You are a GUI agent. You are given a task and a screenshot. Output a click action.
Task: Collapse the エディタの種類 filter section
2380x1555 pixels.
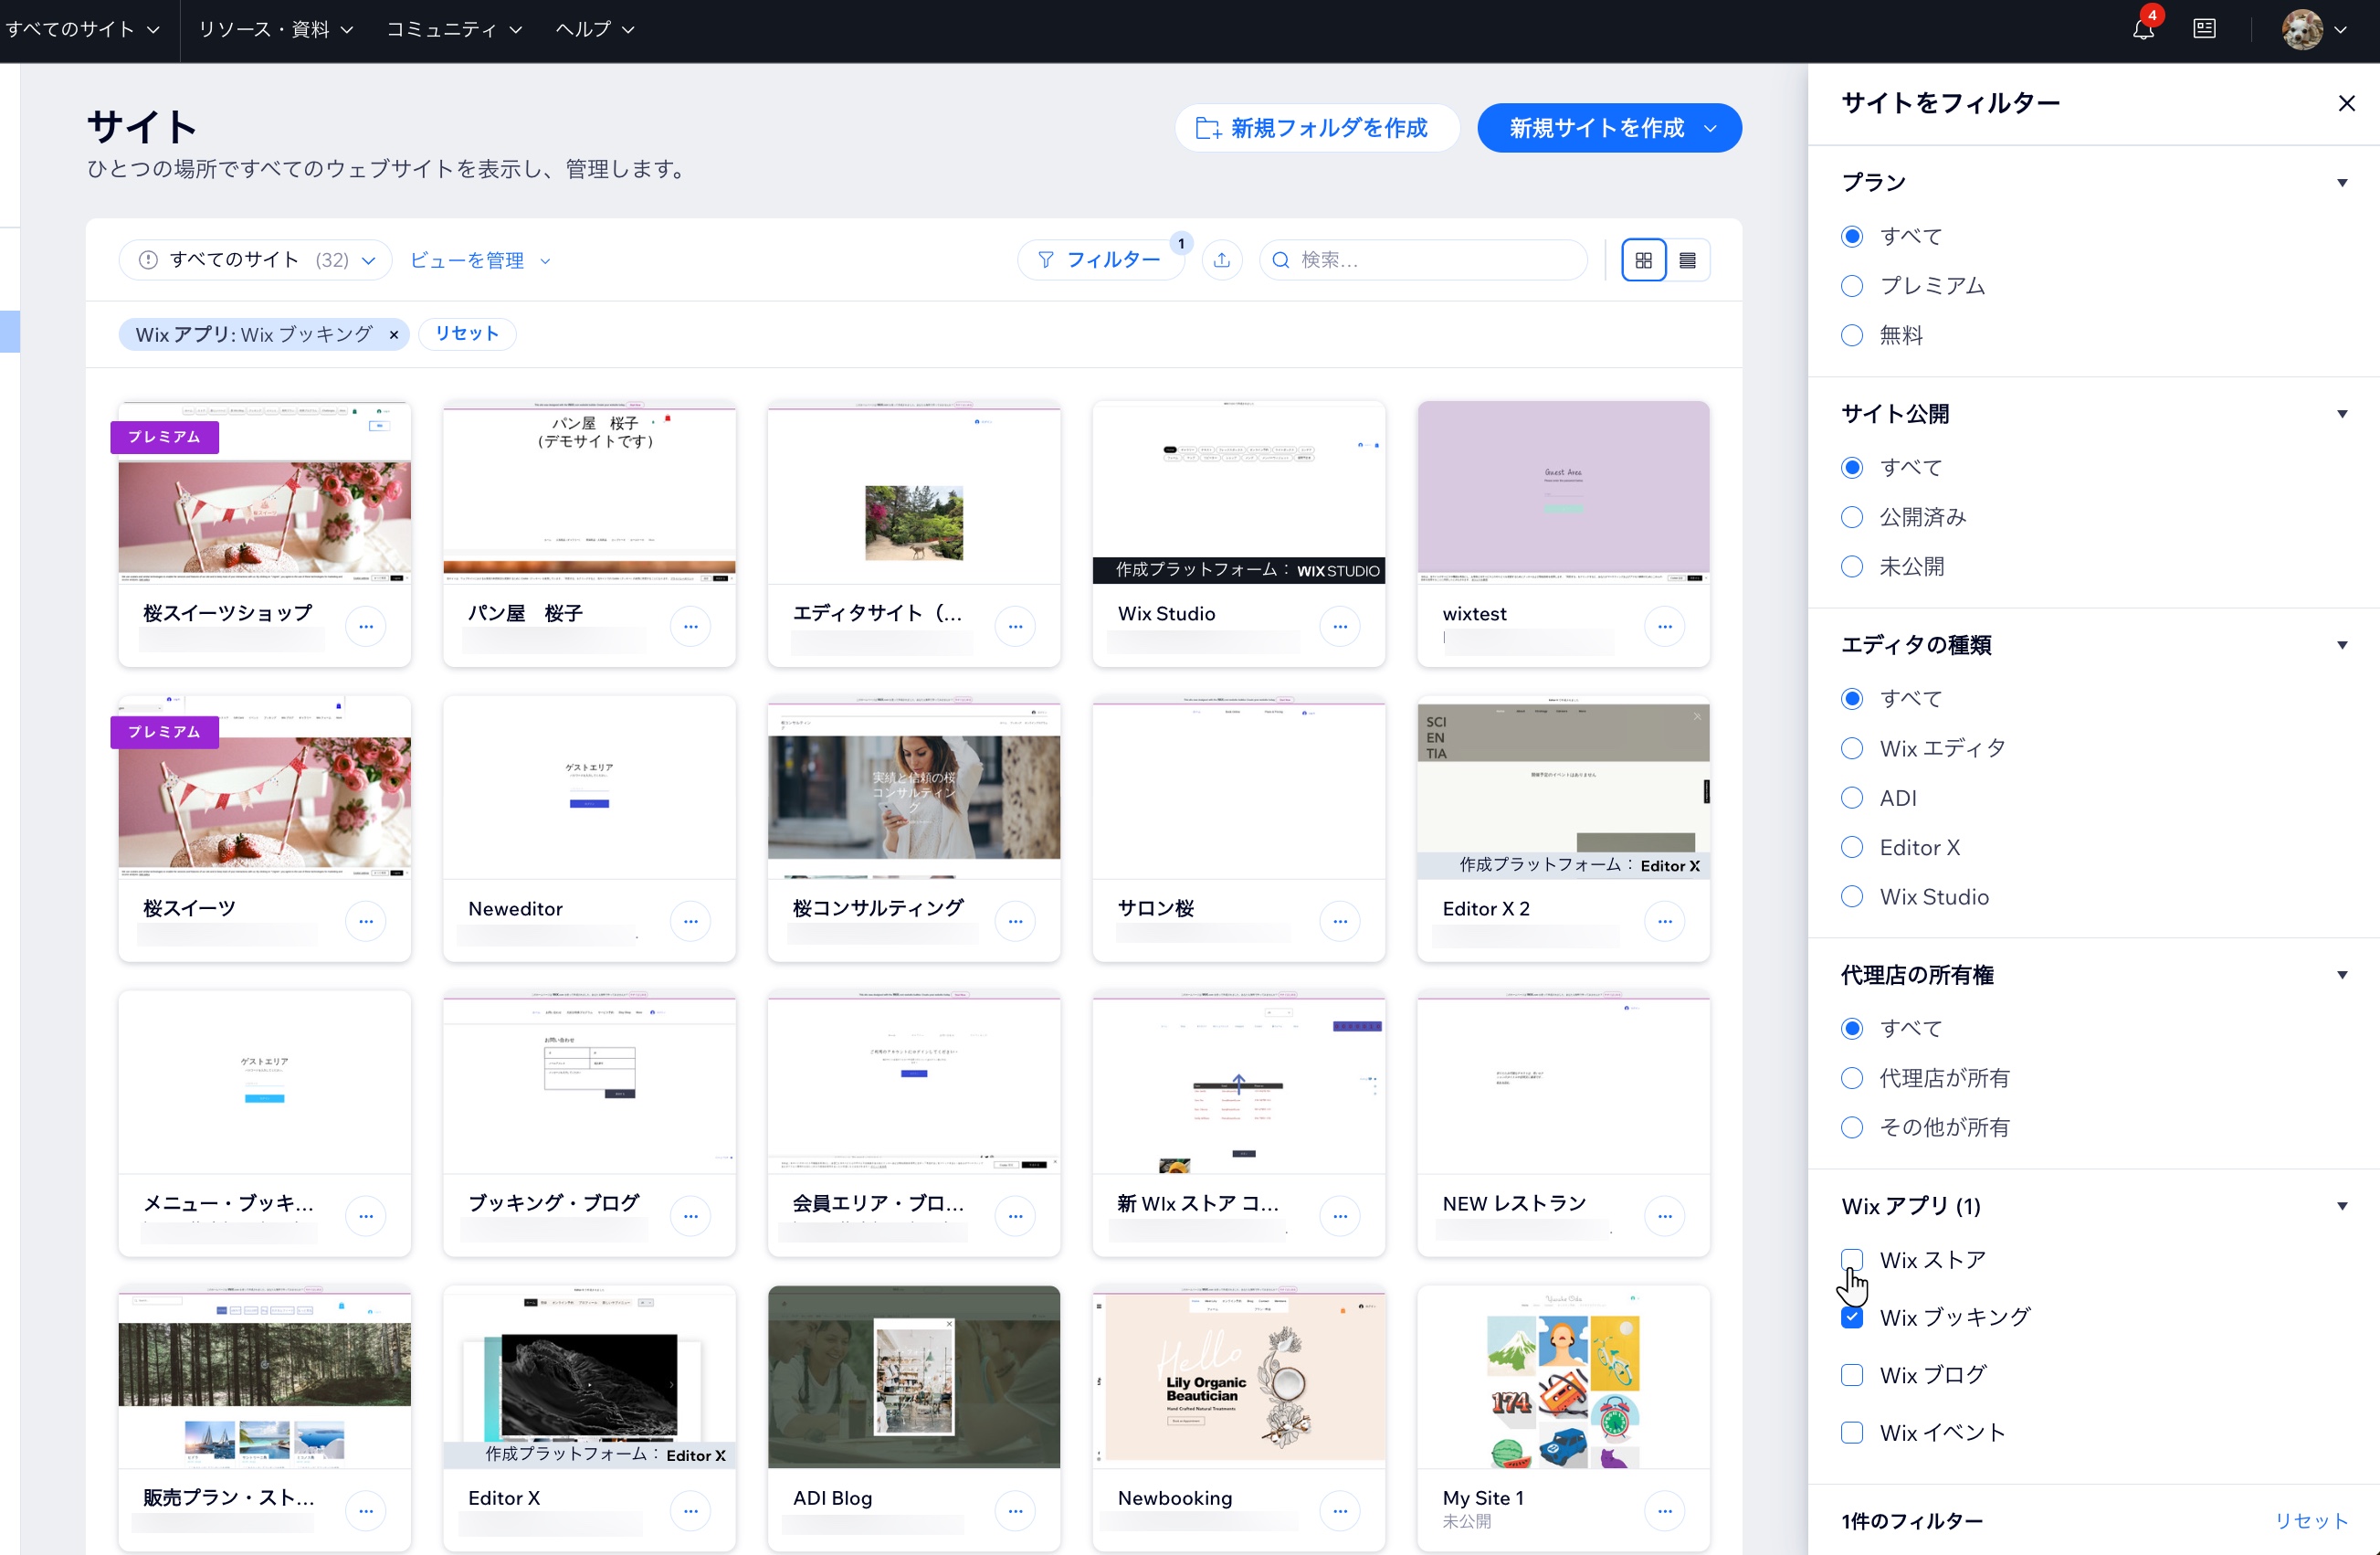(2342, 645)
